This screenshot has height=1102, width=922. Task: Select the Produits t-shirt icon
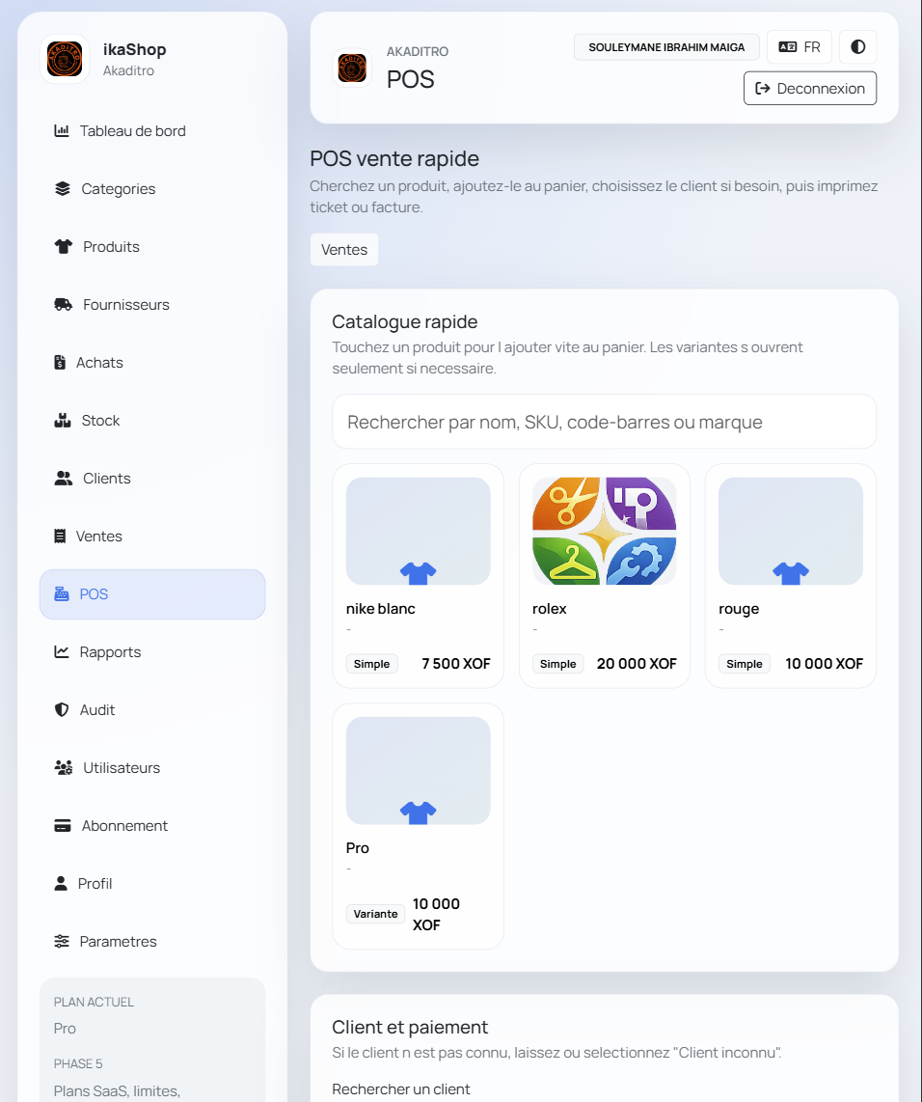click(64, 247)
